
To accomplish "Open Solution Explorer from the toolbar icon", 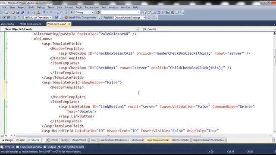I will (x=144, y=12).
